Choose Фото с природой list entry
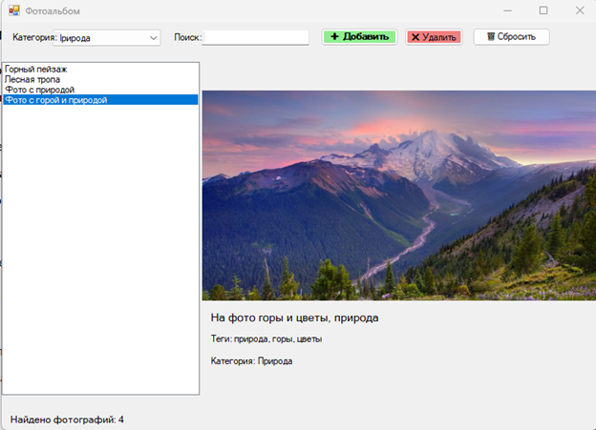Screen dimensions: 596x430 (39, 90)
